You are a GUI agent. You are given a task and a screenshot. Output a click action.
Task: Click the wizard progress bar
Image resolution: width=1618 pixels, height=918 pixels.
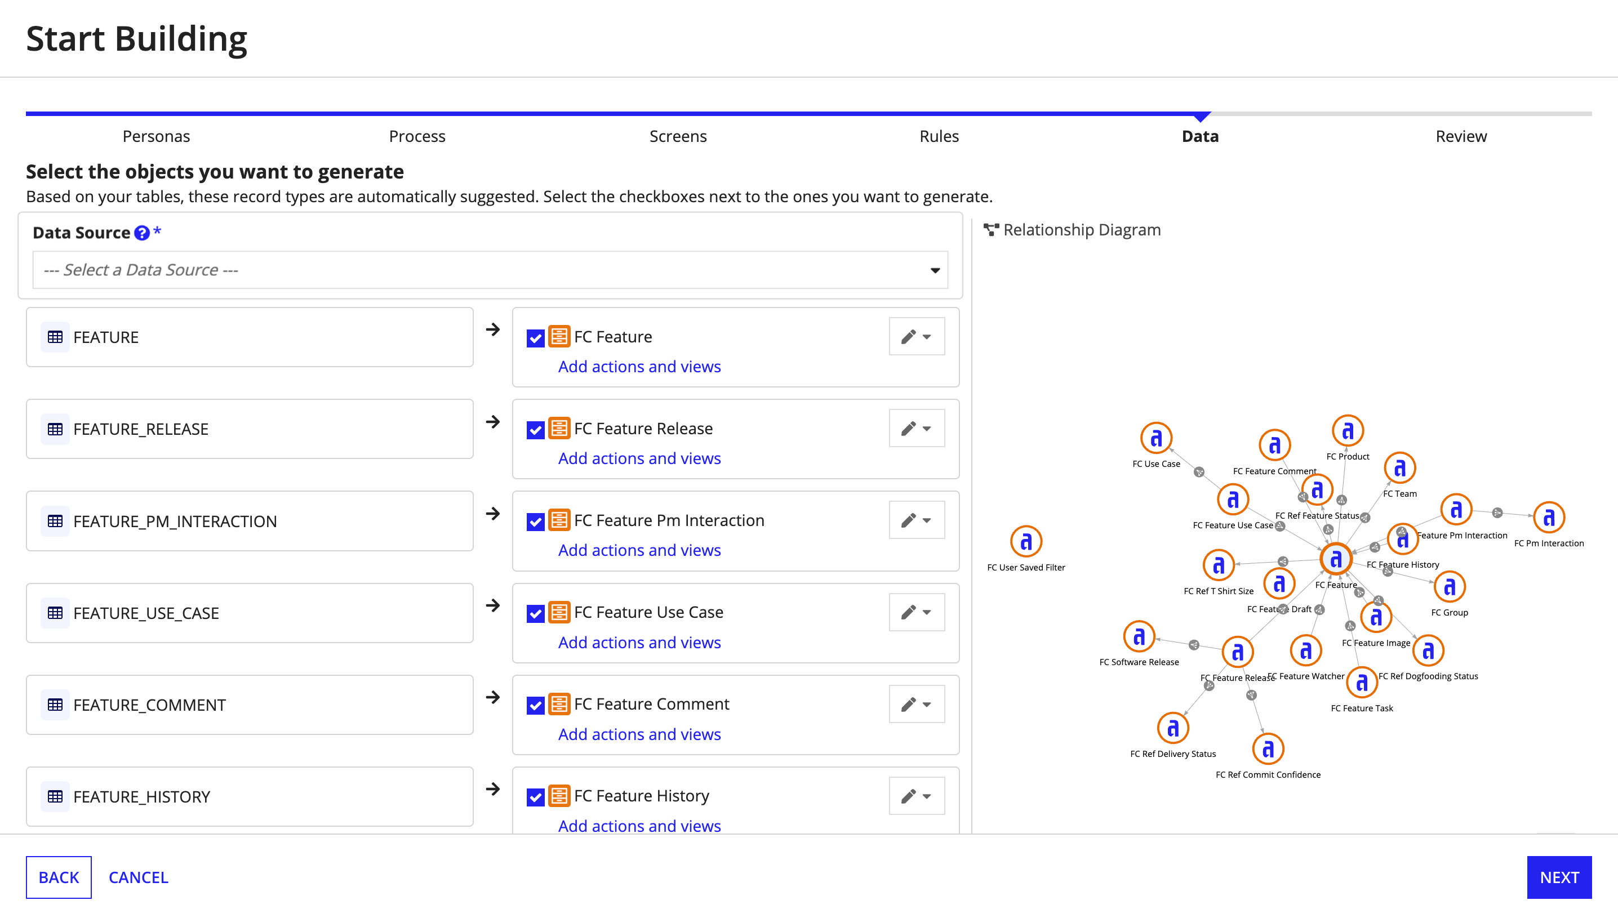click(809, 114)
